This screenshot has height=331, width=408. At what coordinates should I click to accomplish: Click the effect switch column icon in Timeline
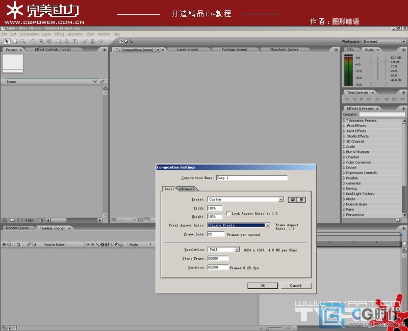(x=103, y=244)
